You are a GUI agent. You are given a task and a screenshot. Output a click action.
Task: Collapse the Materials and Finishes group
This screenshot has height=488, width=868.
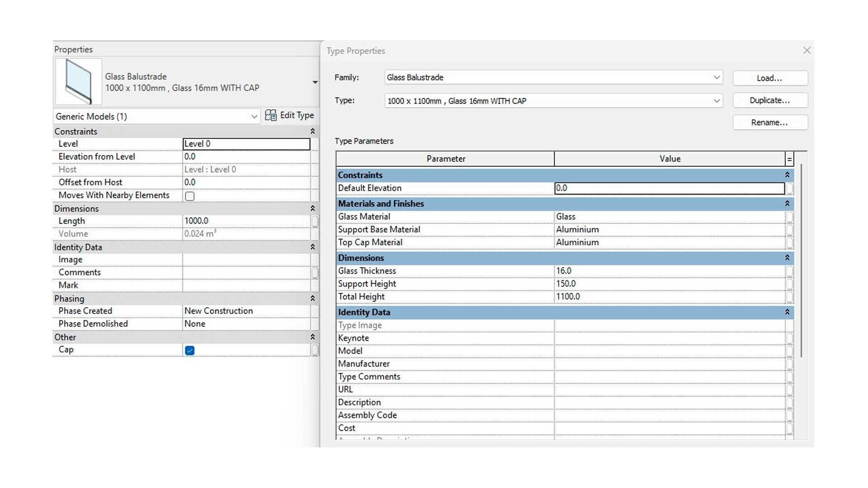click(x=787, y=204)
